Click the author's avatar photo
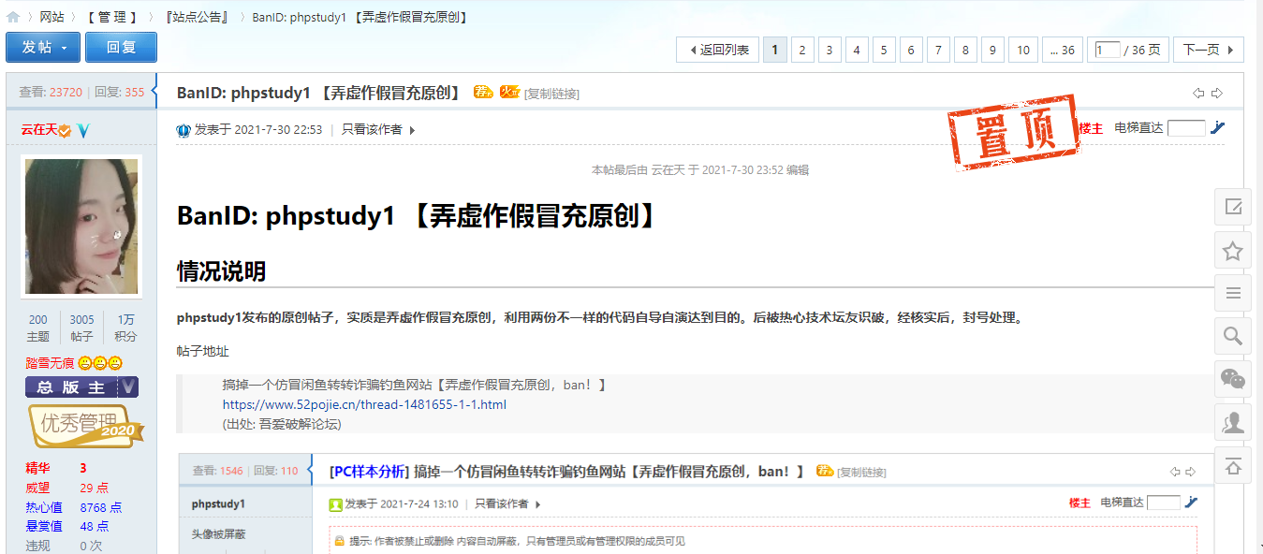The width and height of the screenshot is (1263, 554). [81, 226]
